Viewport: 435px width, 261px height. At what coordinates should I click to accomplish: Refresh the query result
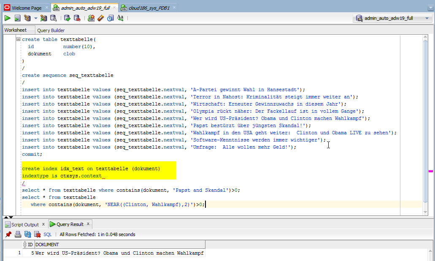click(27, 234)
